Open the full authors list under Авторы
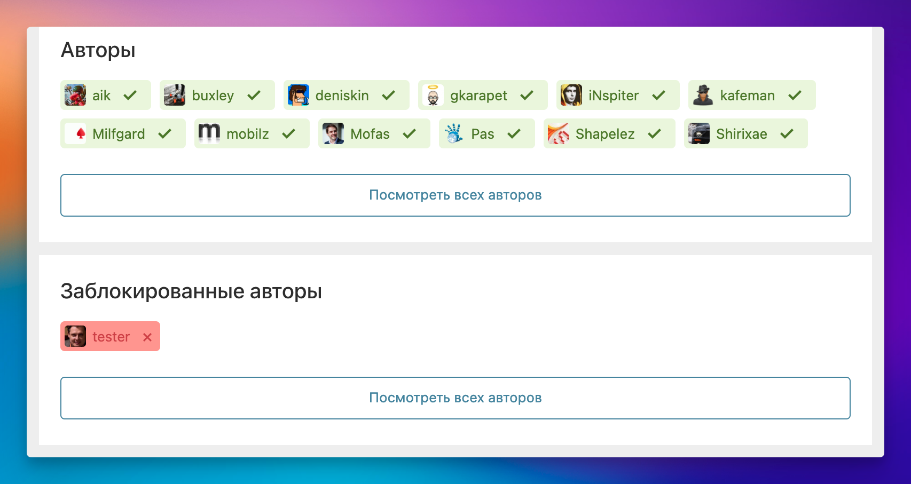Viewport: 911px width, 484px height. point(455,195)
